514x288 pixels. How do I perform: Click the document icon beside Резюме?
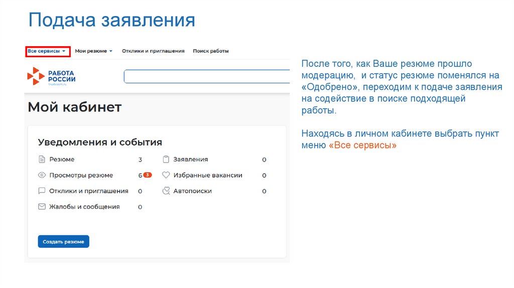click(42, 159)
